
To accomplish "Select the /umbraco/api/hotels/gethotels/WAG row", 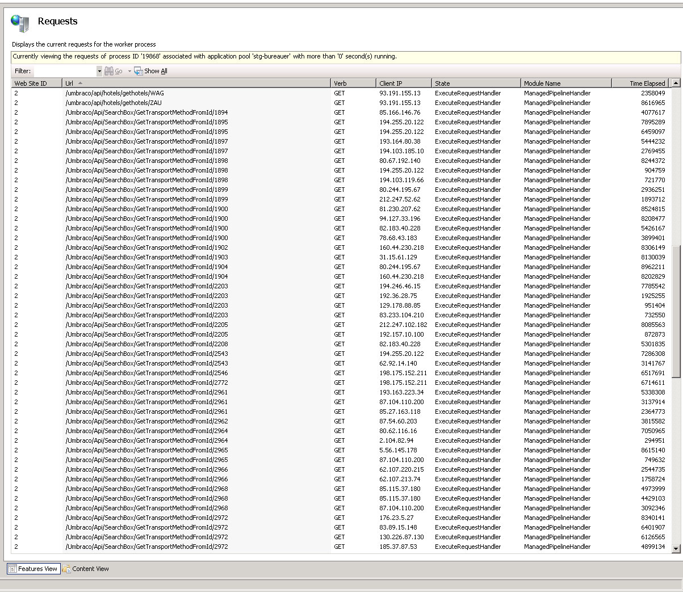I will tap(341, 93).
